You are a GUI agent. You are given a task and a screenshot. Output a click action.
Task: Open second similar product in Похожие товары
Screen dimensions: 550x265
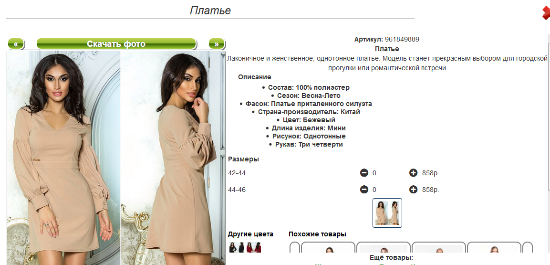pyautogui.click(x=384, y=247)
